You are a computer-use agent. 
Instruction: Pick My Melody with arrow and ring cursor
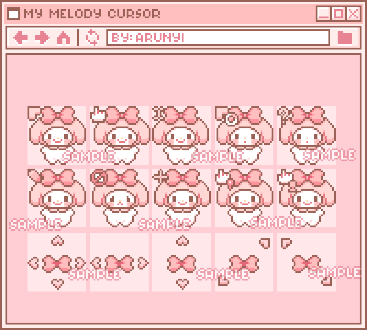[244, 136]
